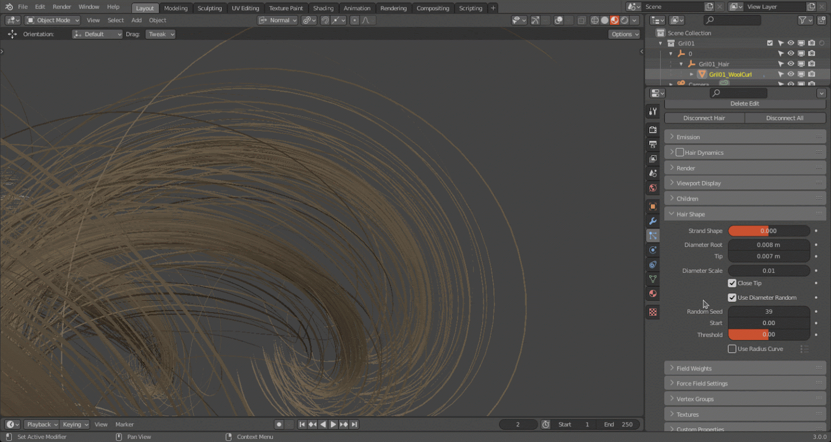Click the Disconnect Hair button
Screen dimensions: 831x442
coord(704,117)
